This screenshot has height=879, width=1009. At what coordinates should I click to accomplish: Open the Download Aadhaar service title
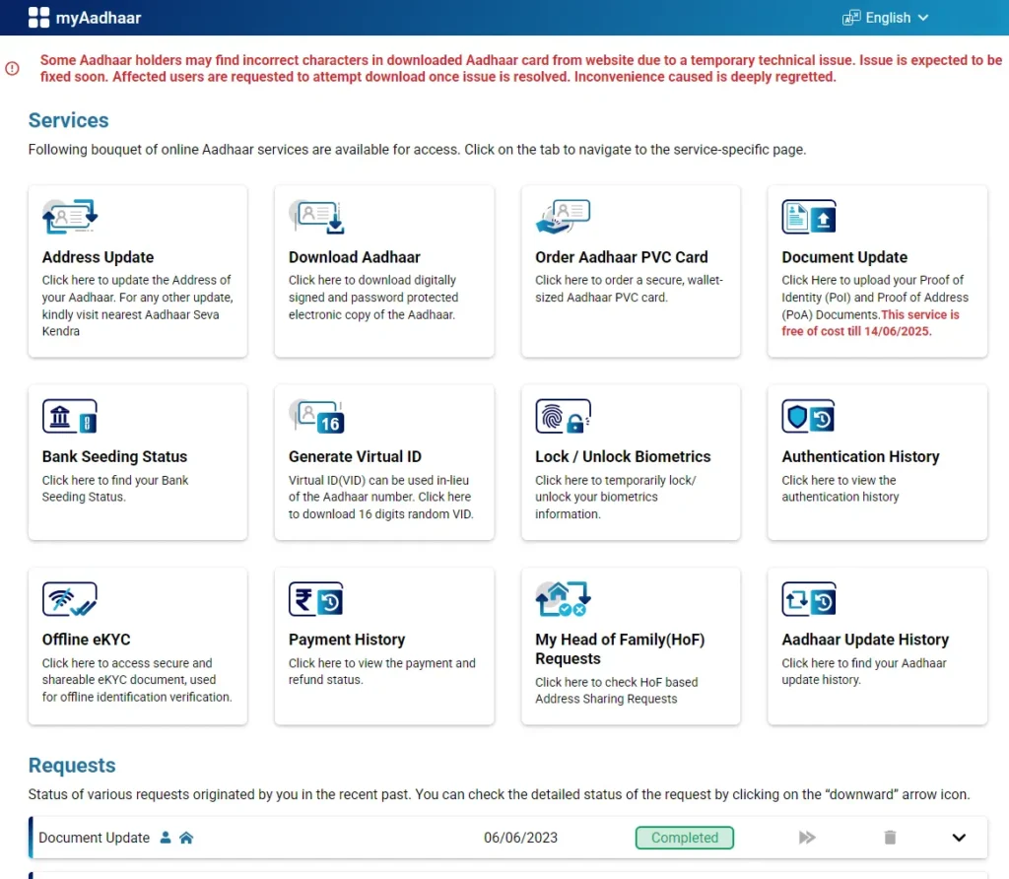[x=355, y=257]
